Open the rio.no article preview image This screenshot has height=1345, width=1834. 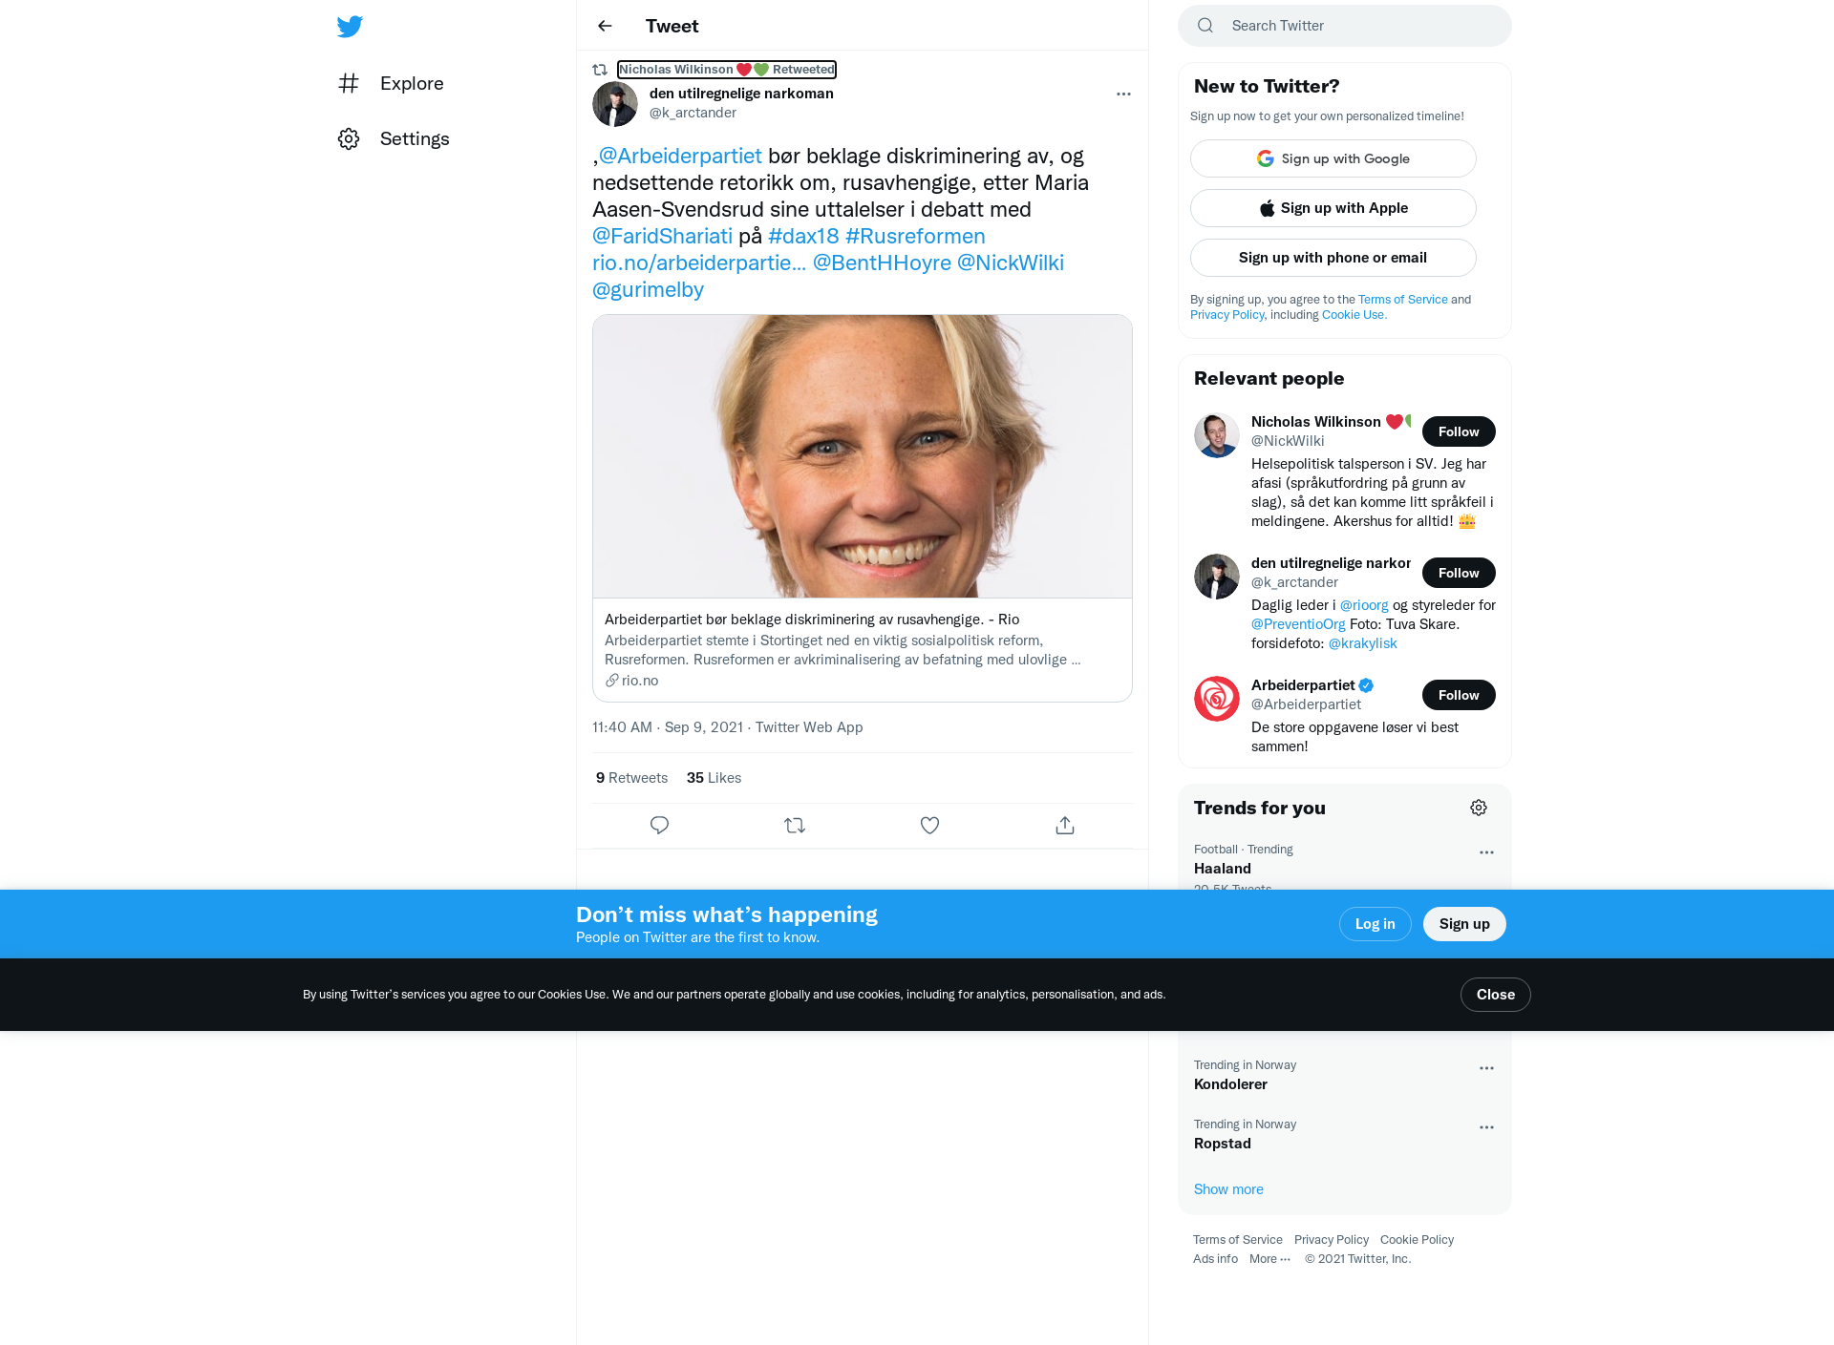tap(863, 456)
